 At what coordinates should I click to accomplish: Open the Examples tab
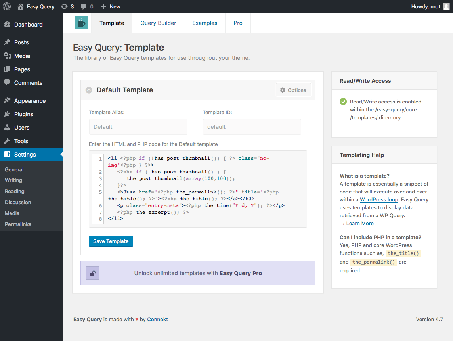pyautogui.click(x=205, y=23)
